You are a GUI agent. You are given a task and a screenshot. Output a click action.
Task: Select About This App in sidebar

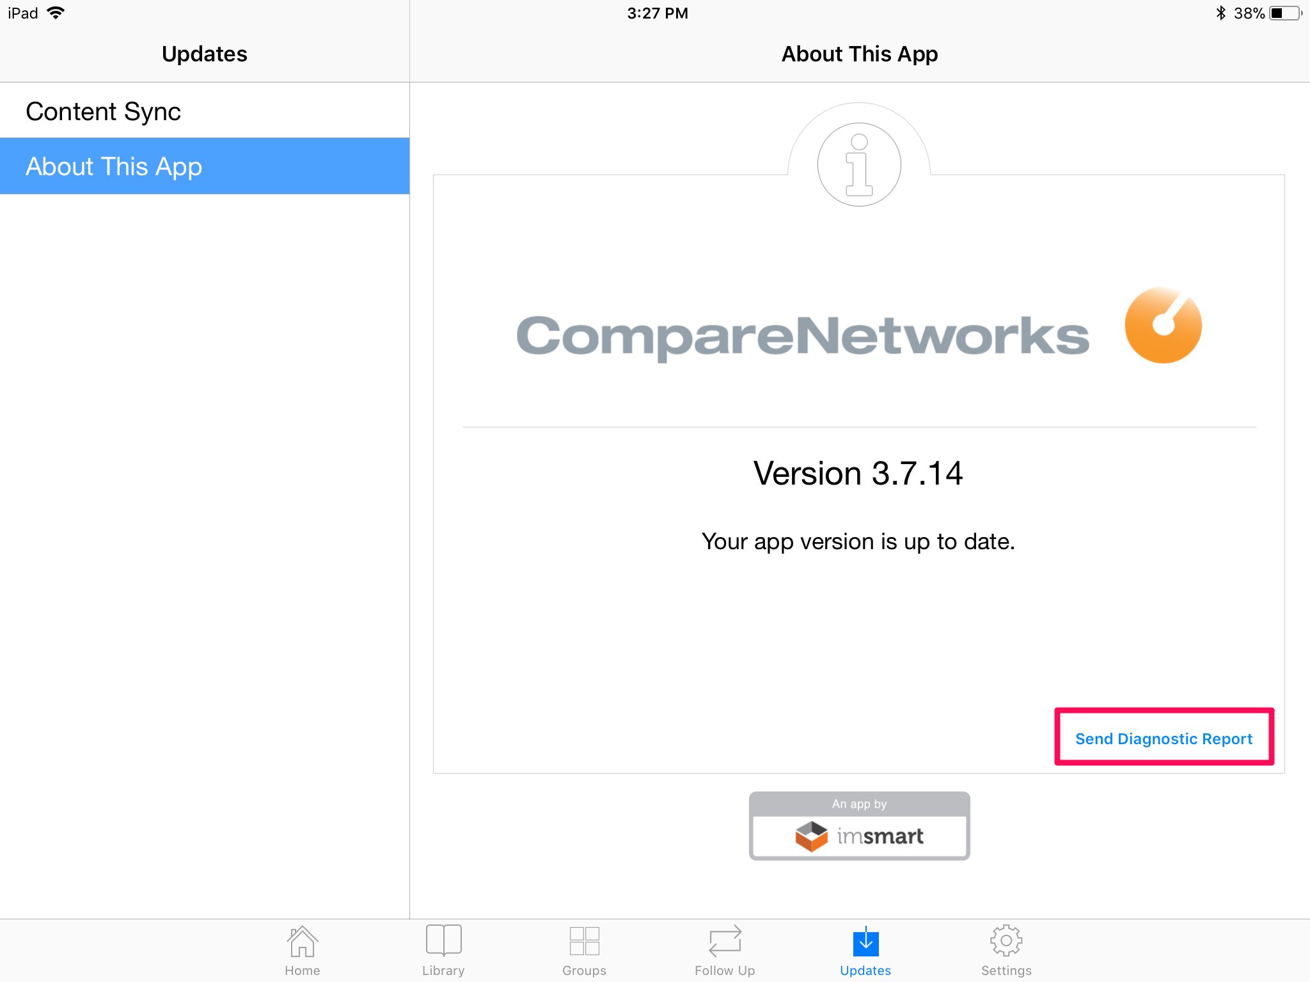pyautogui.click(x=205, y=166)
